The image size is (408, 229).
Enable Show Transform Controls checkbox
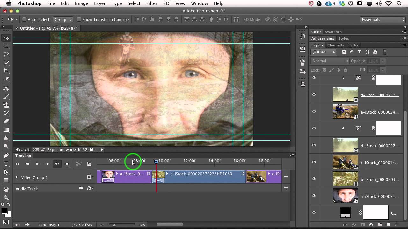click(x=79, y=19)
